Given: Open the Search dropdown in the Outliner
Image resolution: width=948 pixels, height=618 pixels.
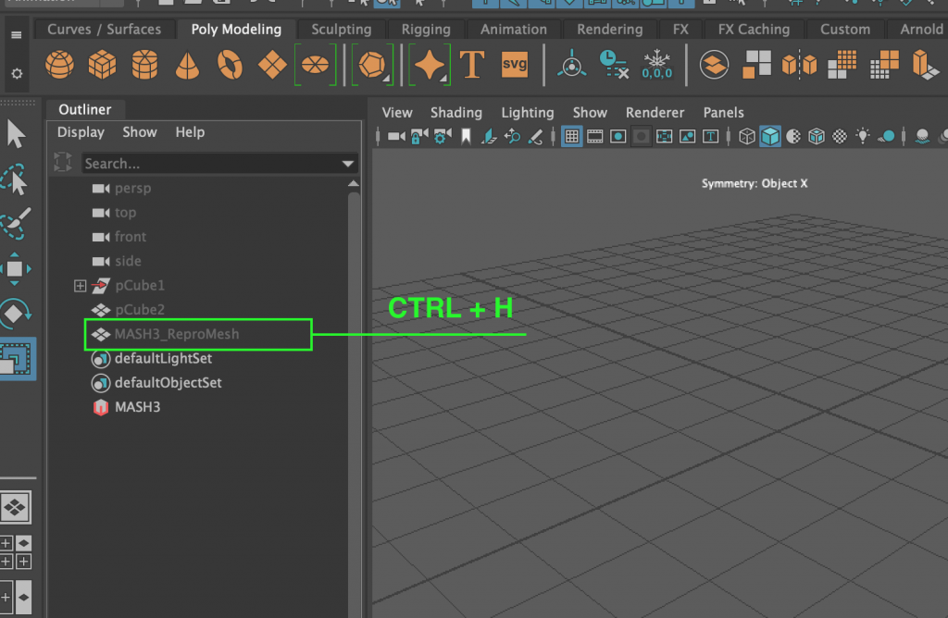Looking at the screenshot, I should (x=348, y=164).
